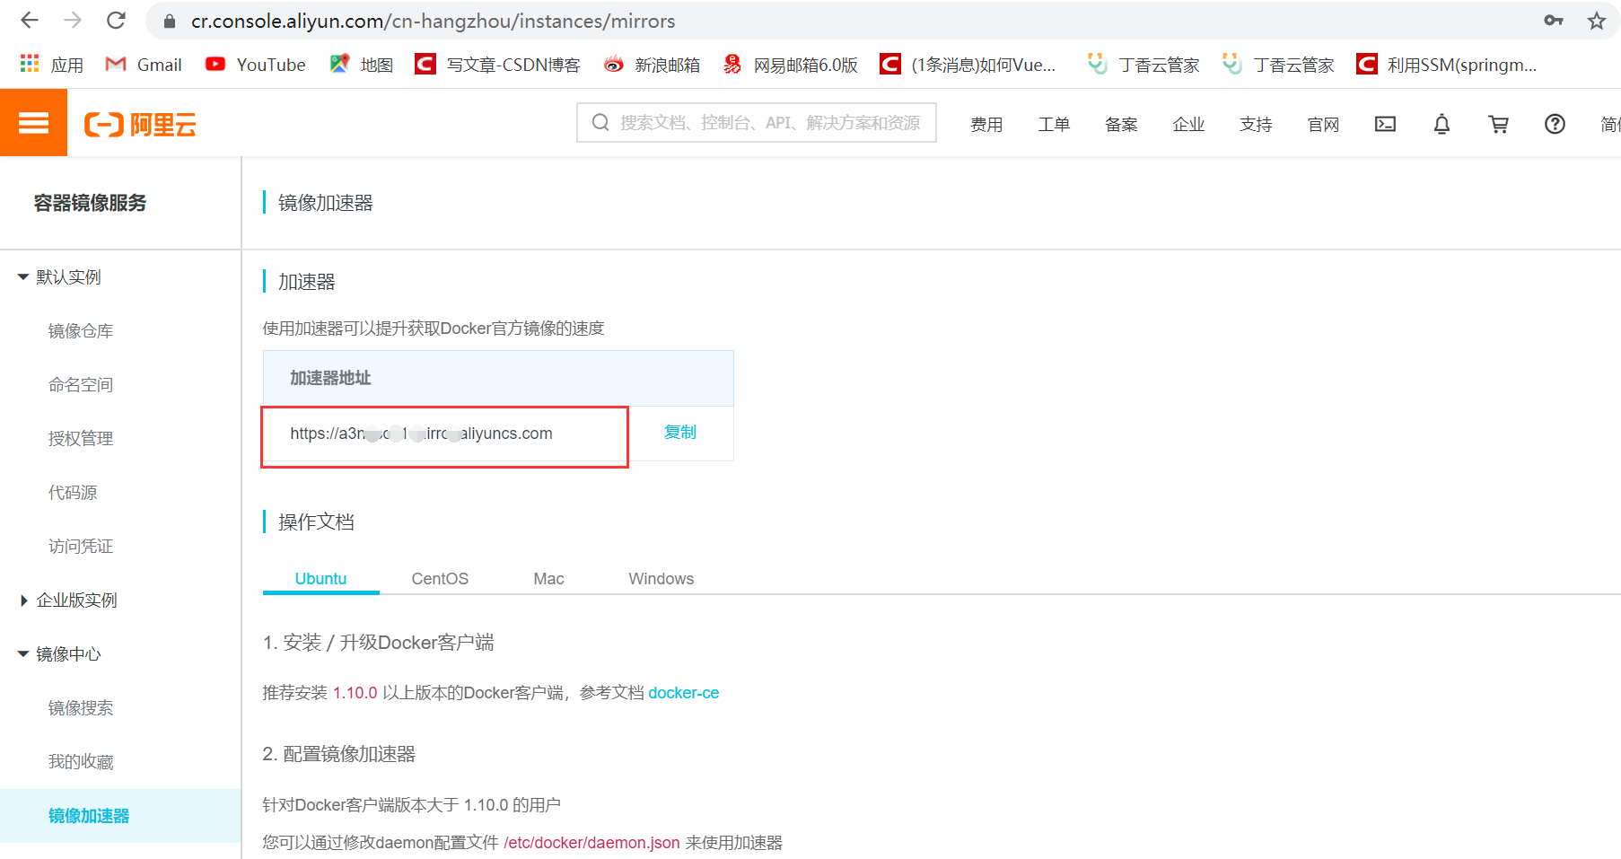Open 镜像搜索 in sidebar
Image resolution: width=1621 pixels, height=859 pixels.
(81, 707)
